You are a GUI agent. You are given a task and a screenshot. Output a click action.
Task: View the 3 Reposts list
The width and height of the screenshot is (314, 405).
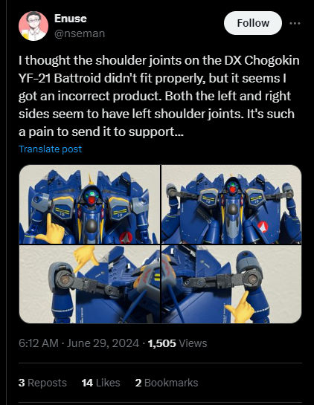(x=42, y=383)
